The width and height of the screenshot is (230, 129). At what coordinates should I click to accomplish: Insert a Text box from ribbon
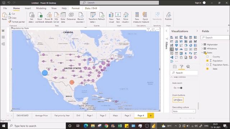[118, 18]
